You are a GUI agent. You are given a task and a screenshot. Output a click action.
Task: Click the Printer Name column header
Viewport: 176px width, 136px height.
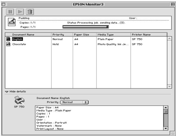149,34
